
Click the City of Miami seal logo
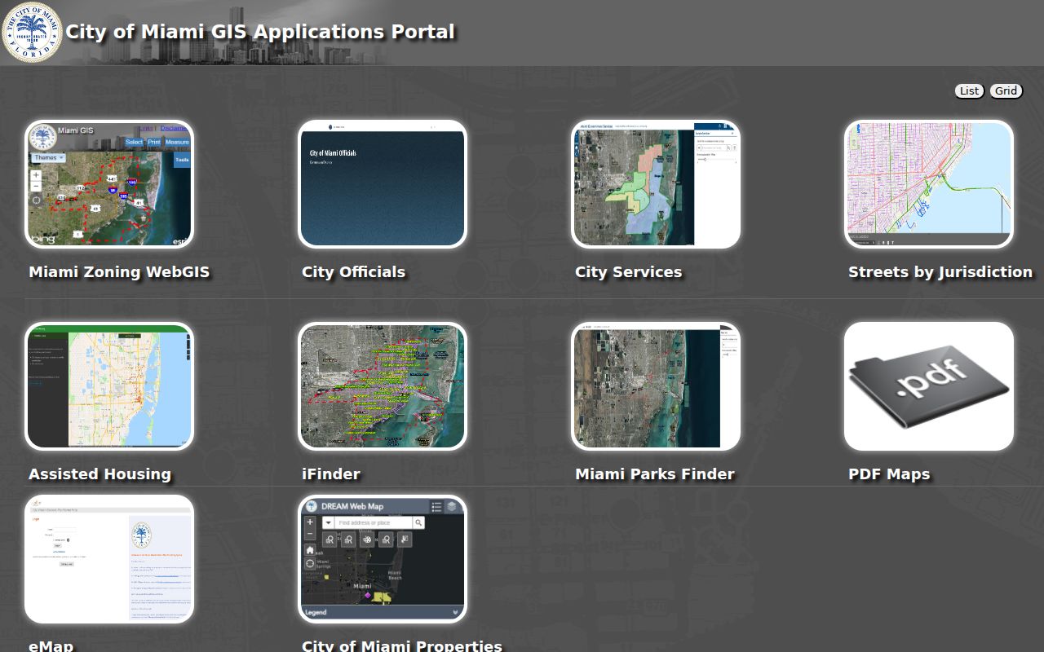[33, 33]
